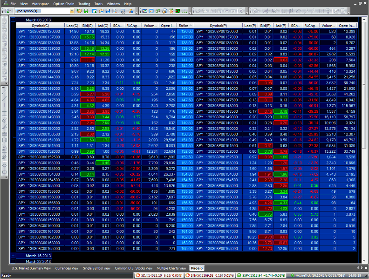
Task: Expand drawing tools sidebar overflow arrow
Action: click(6, 177)
